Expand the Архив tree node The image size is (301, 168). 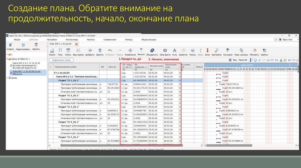7,78
